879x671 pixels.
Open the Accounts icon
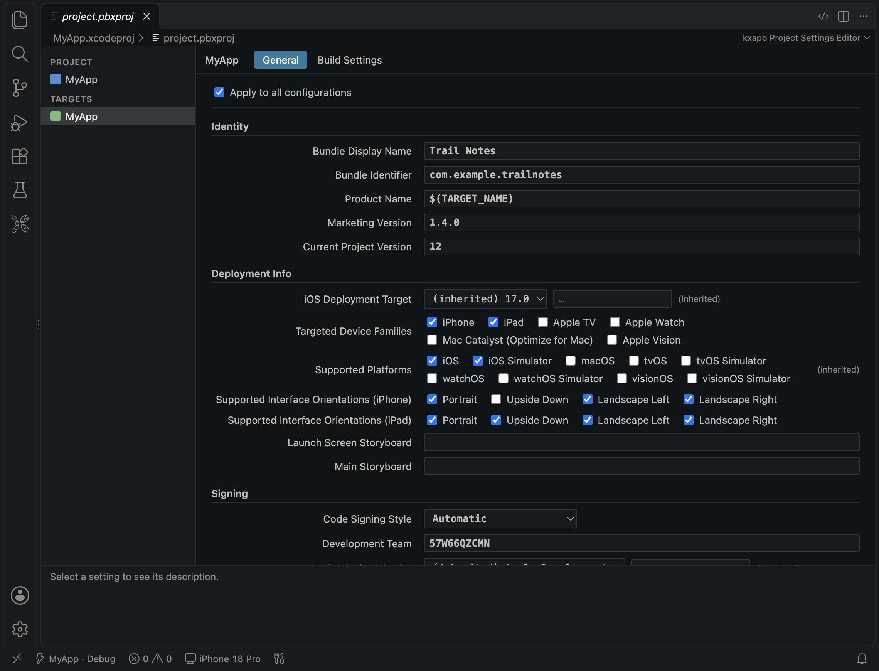pyautogui.click(x=20, y=595)
